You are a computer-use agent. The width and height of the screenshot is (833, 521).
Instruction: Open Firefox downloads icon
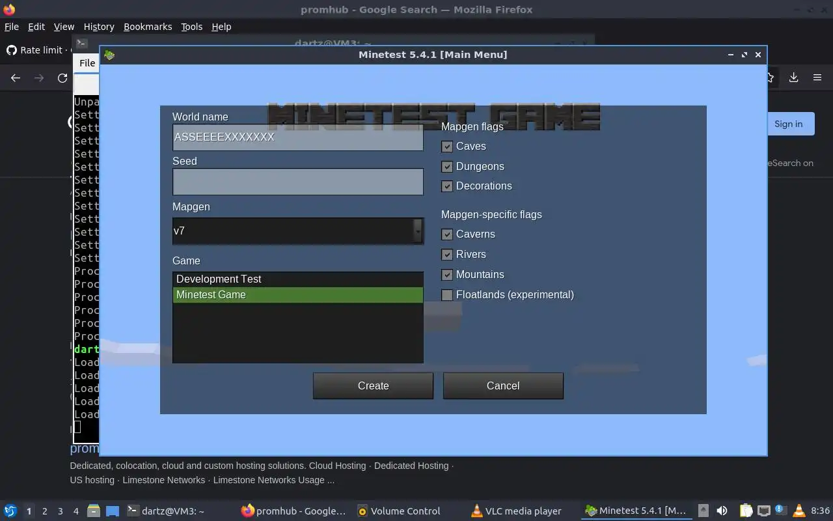tap(793, 77)
